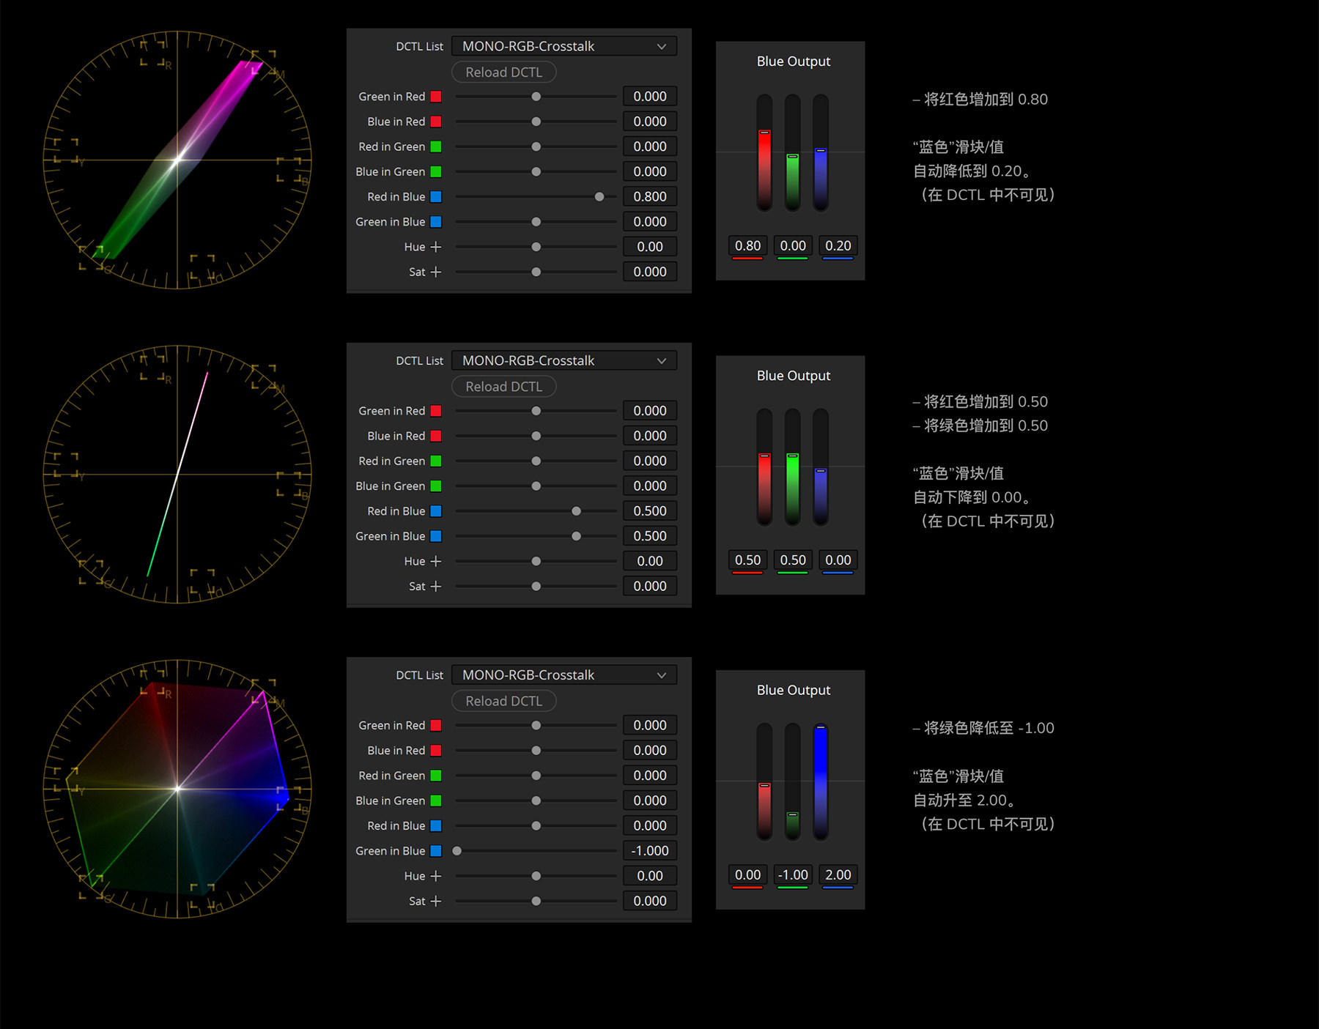Click the vectorscope with the magenta-green trace

[177, 160]
